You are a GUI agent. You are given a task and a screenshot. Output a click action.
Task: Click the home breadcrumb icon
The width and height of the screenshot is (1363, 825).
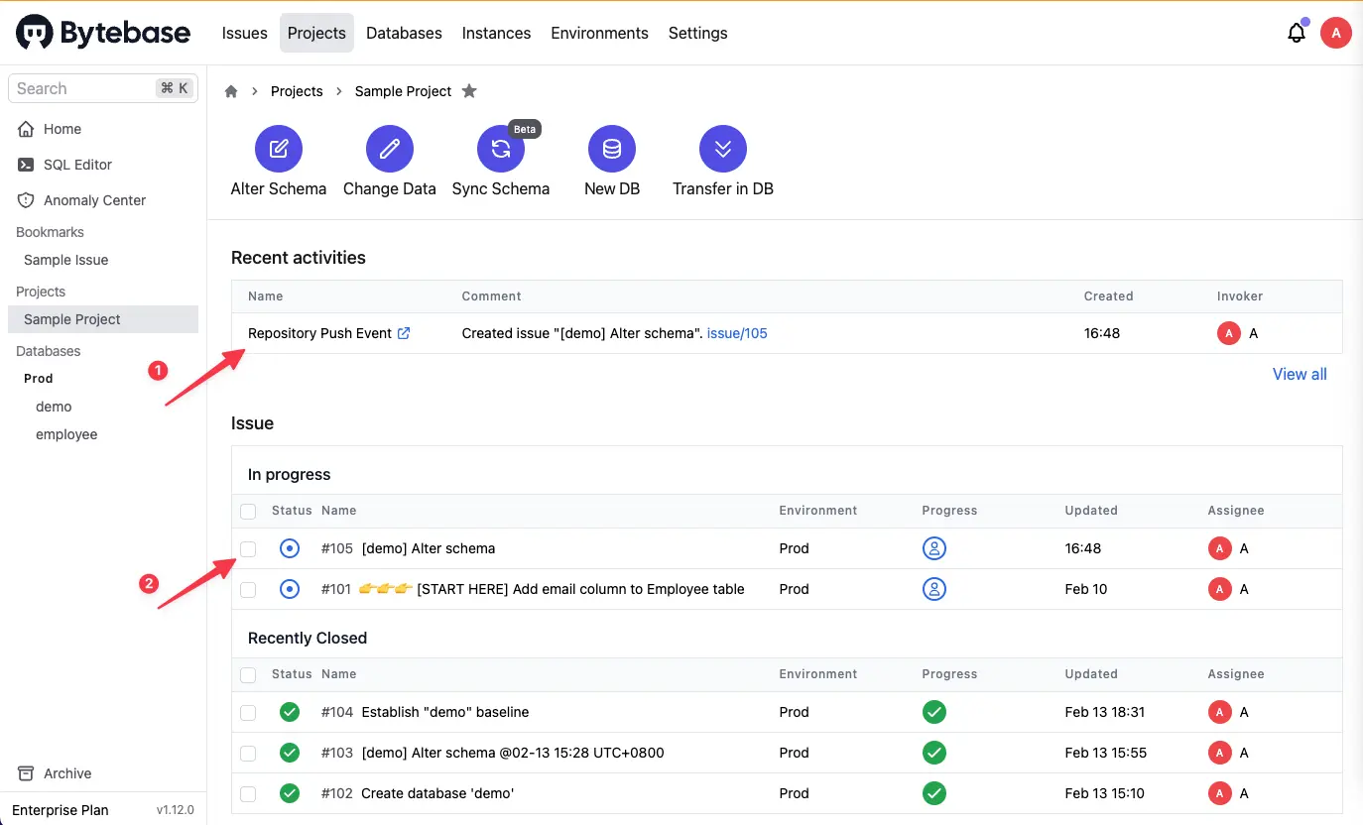click(231, 91)
